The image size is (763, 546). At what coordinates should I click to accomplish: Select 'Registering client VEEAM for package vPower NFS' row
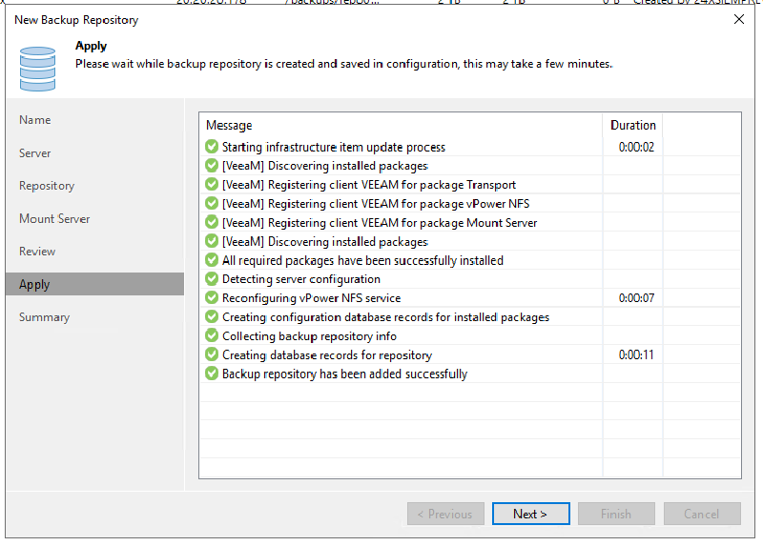(x=470, y=204)
